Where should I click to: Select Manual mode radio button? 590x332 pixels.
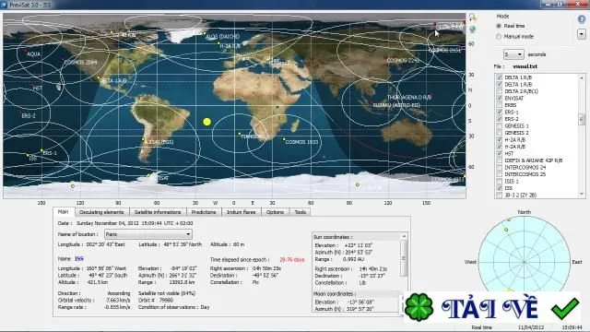(499, 37)
